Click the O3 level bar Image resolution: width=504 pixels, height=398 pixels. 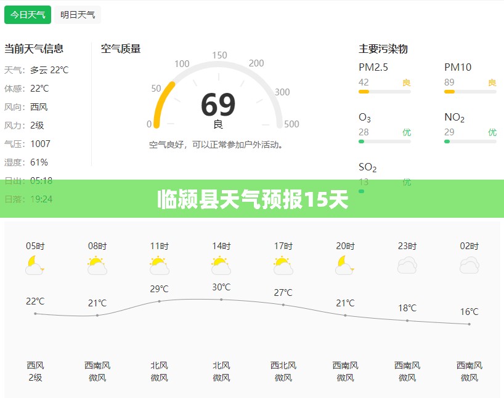pyautogui.click(x=384, y=141)
